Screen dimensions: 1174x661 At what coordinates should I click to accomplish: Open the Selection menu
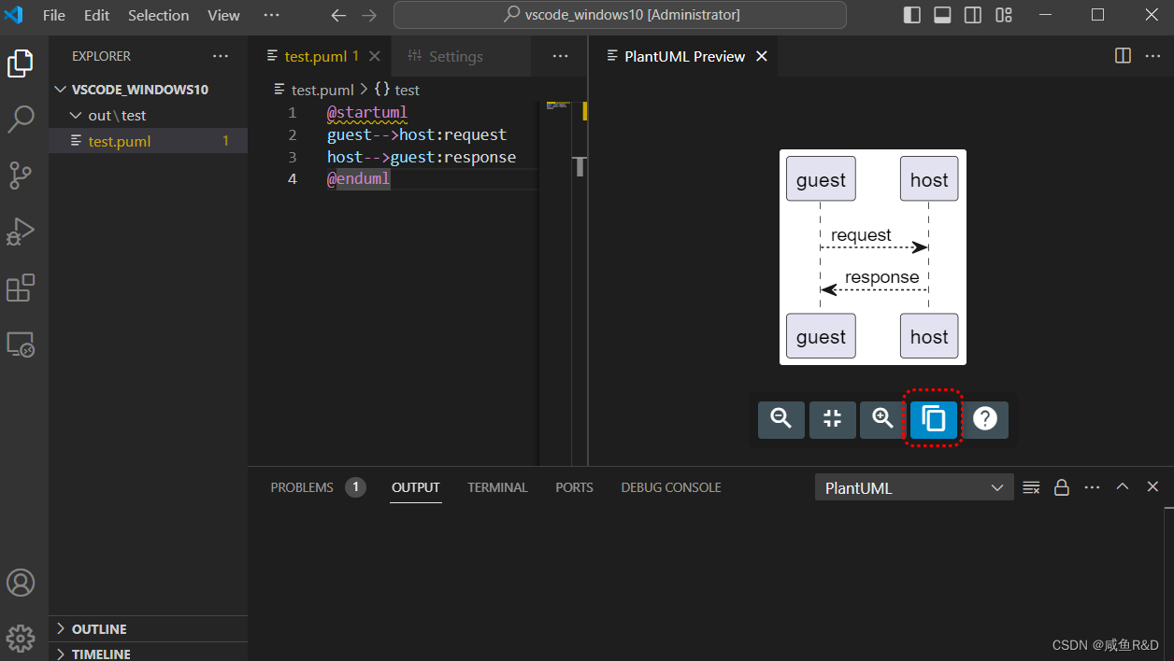point(158,15)
